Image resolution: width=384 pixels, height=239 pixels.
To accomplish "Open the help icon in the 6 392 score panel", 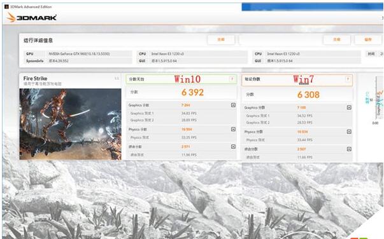I will (x=232, y=79).
